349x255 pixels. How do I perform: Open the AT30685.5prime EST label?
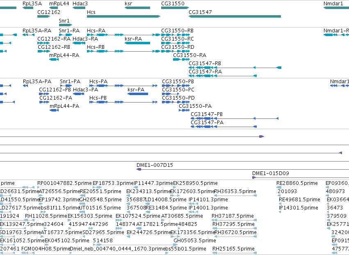pos(182,216)
